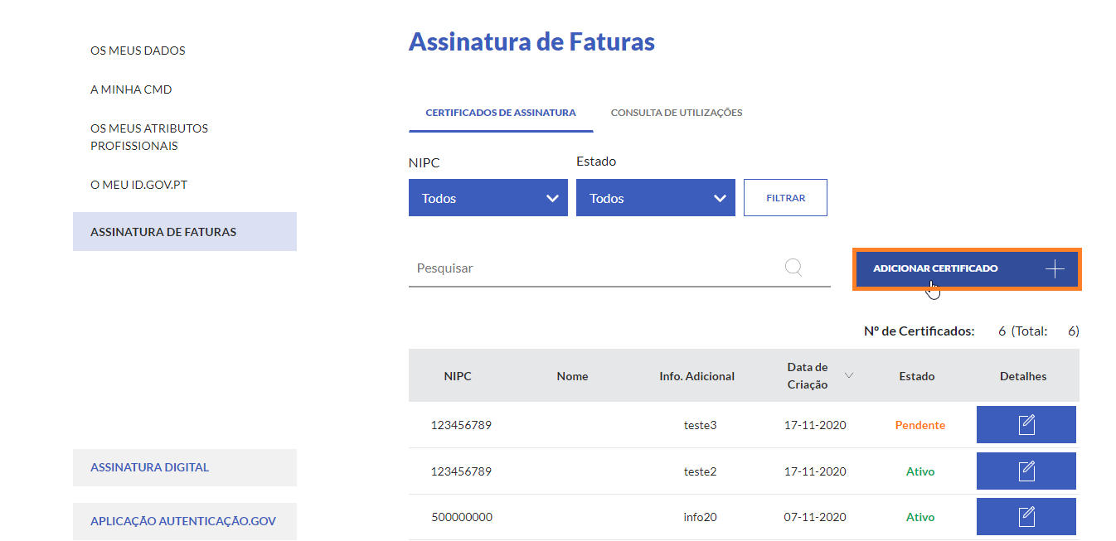1116x541 pixels.
Task: Open Os Meus Atributos Profissionais
Action: (149, 137)
